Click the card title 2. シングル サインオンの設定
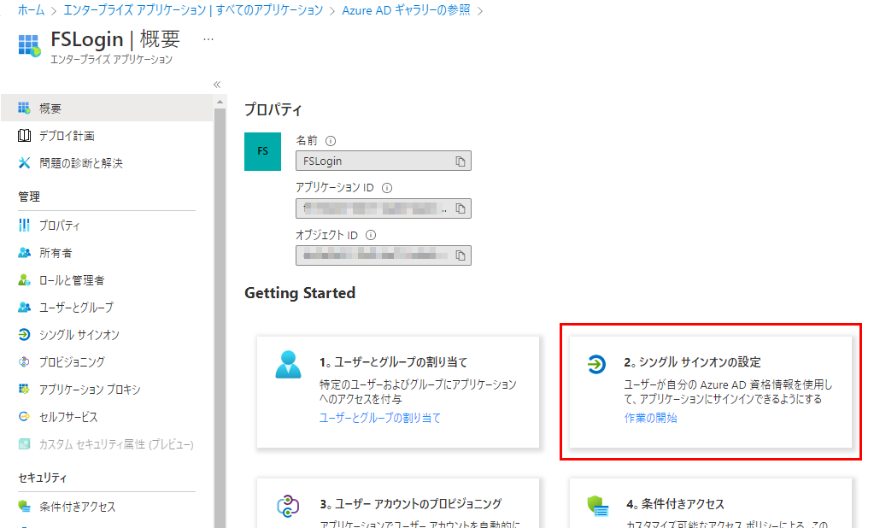 point(692,362)
